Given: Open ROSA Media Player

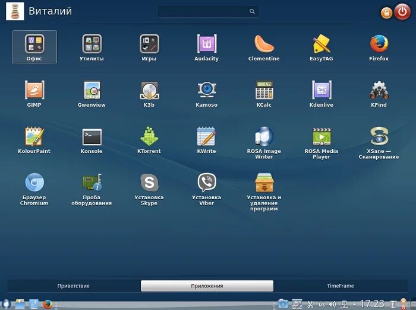Looking at the screenshot, I should [x=322, y=142].
